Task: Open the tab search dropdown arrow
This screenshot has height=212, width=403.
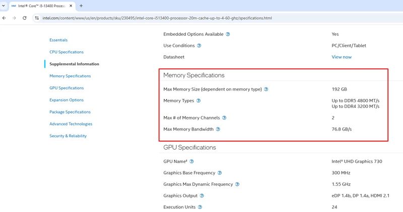Action: pyautogui.click(x=4, y=6)
